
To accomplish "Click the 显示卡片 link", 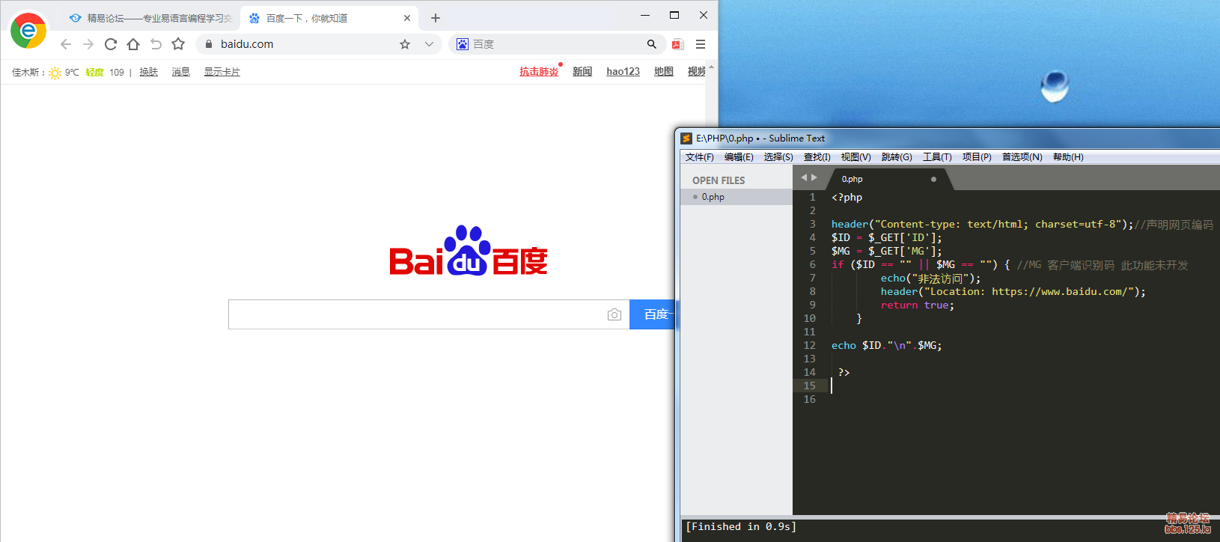I will (222, 72).
